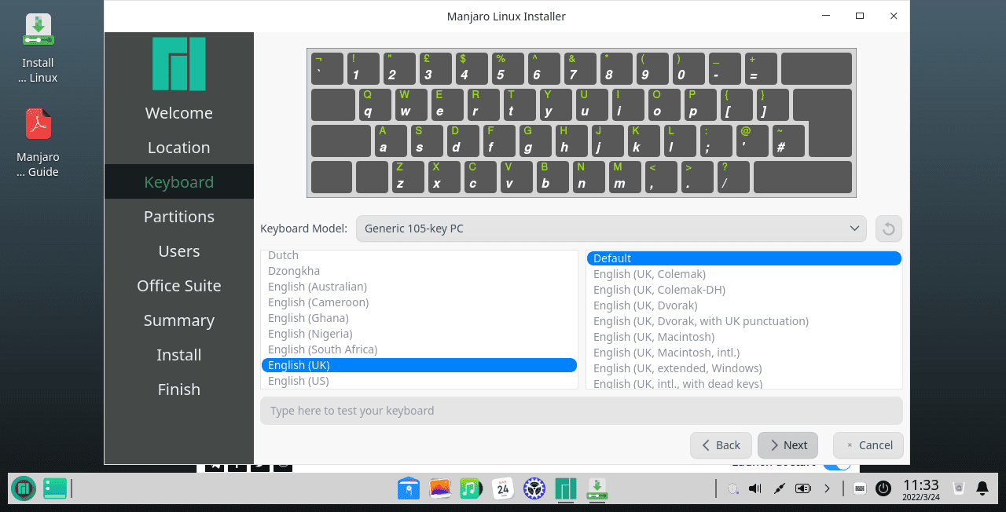1006x512 pixels.
Task: Click the Manjaro logo in the installer sidebar
Action: pyautogui.click(x=178, y=65)
